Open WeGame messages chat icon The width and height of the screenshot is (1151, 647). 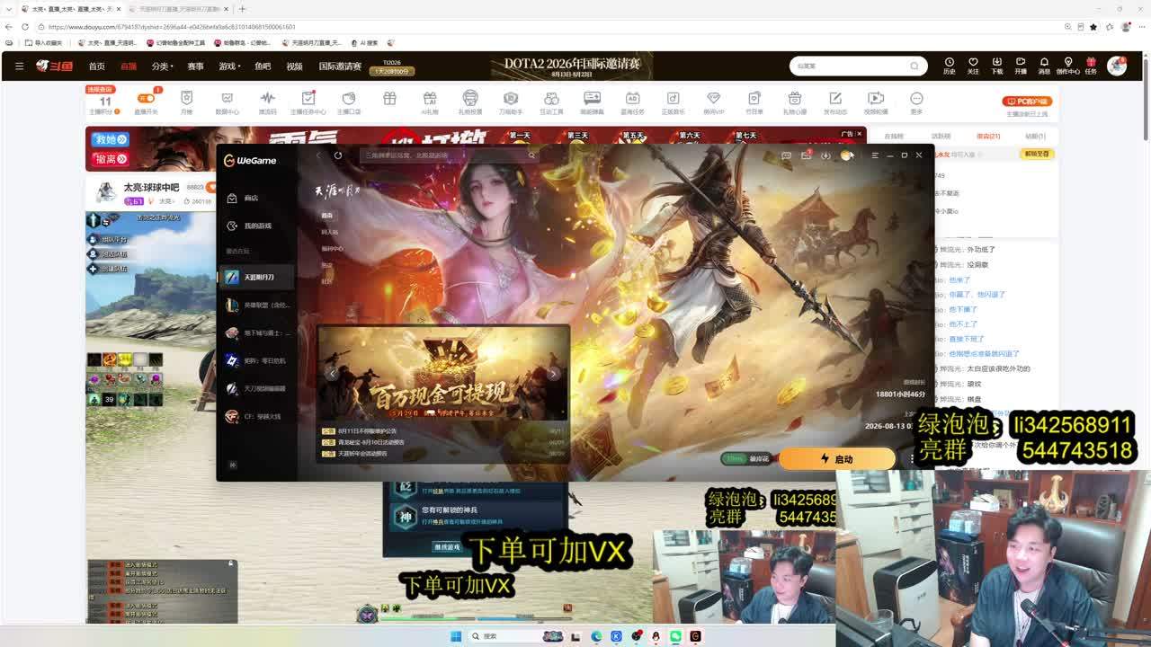(x=786, y=155)
